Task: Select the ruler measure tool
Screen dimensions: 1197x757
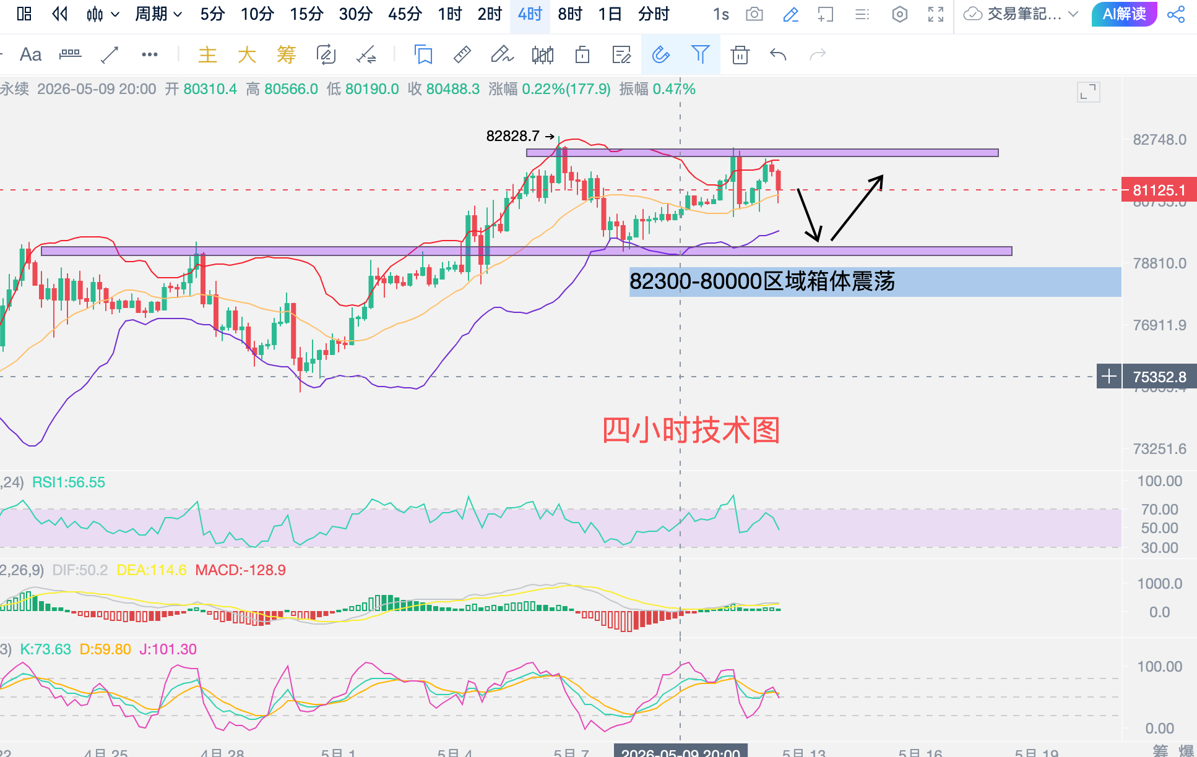Action: pos(462,55)
